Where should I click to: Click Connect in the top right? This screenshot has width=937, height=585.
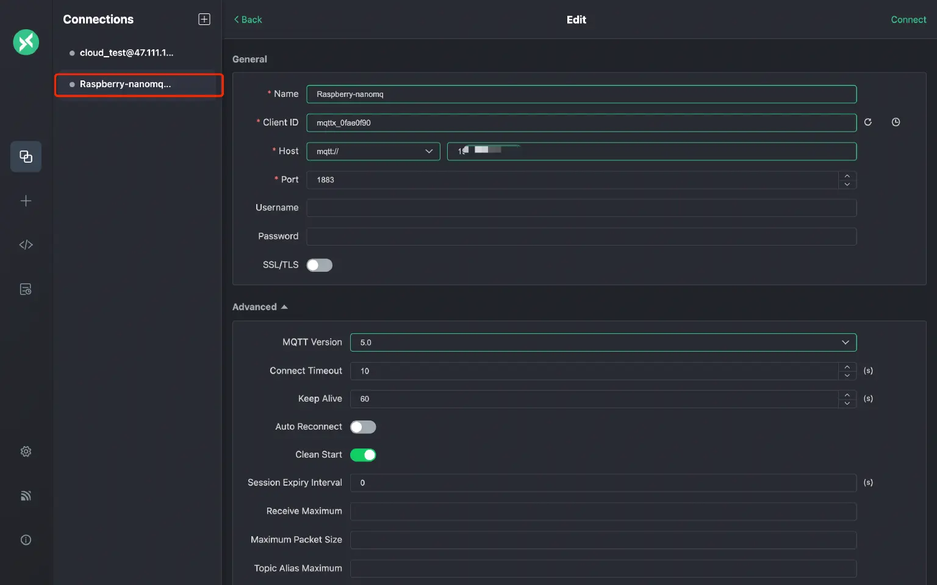(x=908, y=19)
